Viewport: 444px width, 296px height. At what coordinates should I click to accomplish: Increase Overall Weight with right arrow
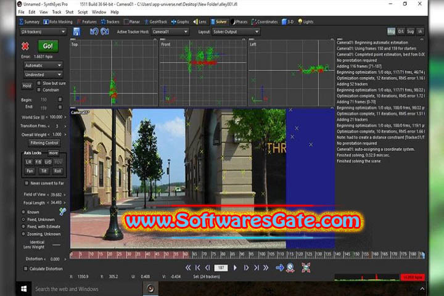(65, 134)
